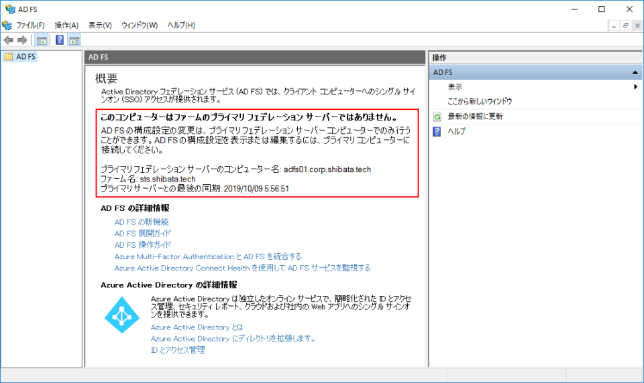
Task: Toggle the console tree pane icon
Action: [x=42, y=40]
